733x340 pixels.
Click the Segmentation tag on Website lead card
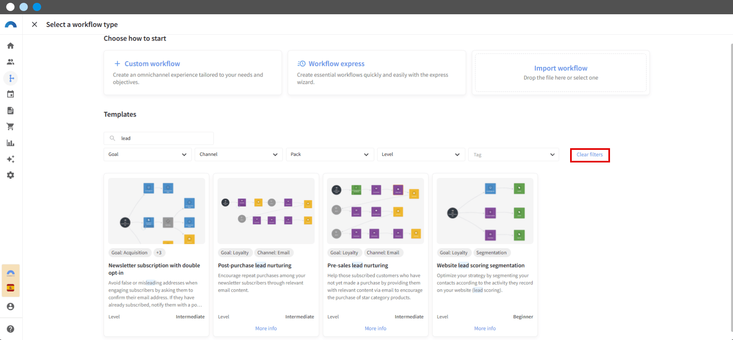click(492, 253)
